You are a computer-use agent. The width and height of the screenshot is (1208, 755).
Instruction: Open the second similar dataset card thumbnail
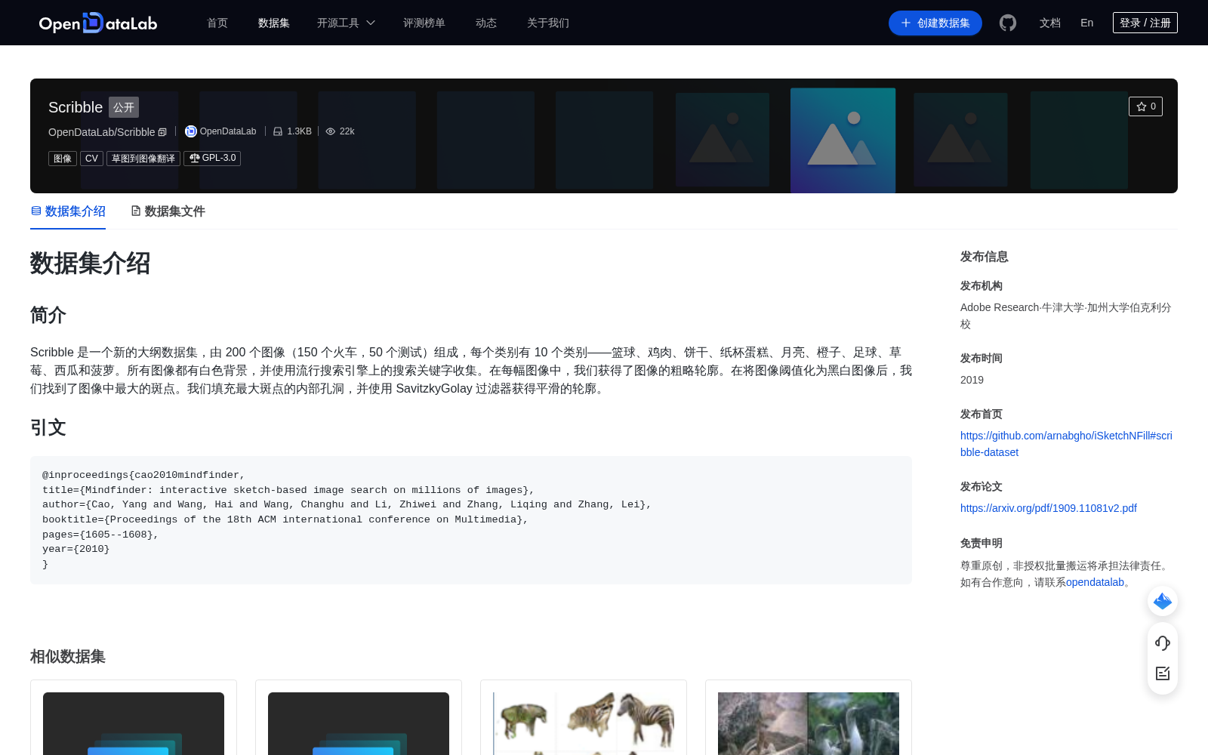359,723
